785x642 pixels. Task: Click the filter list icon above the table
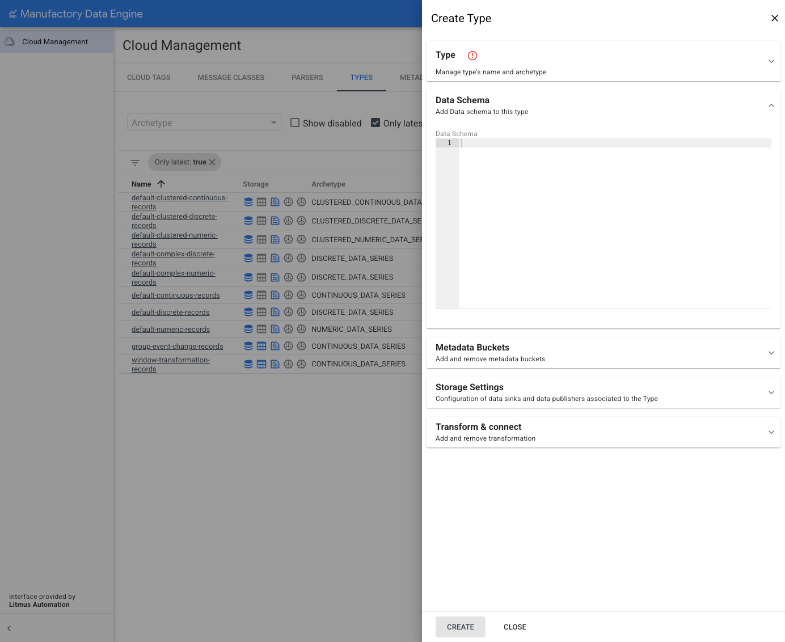[x=135, y=163]
